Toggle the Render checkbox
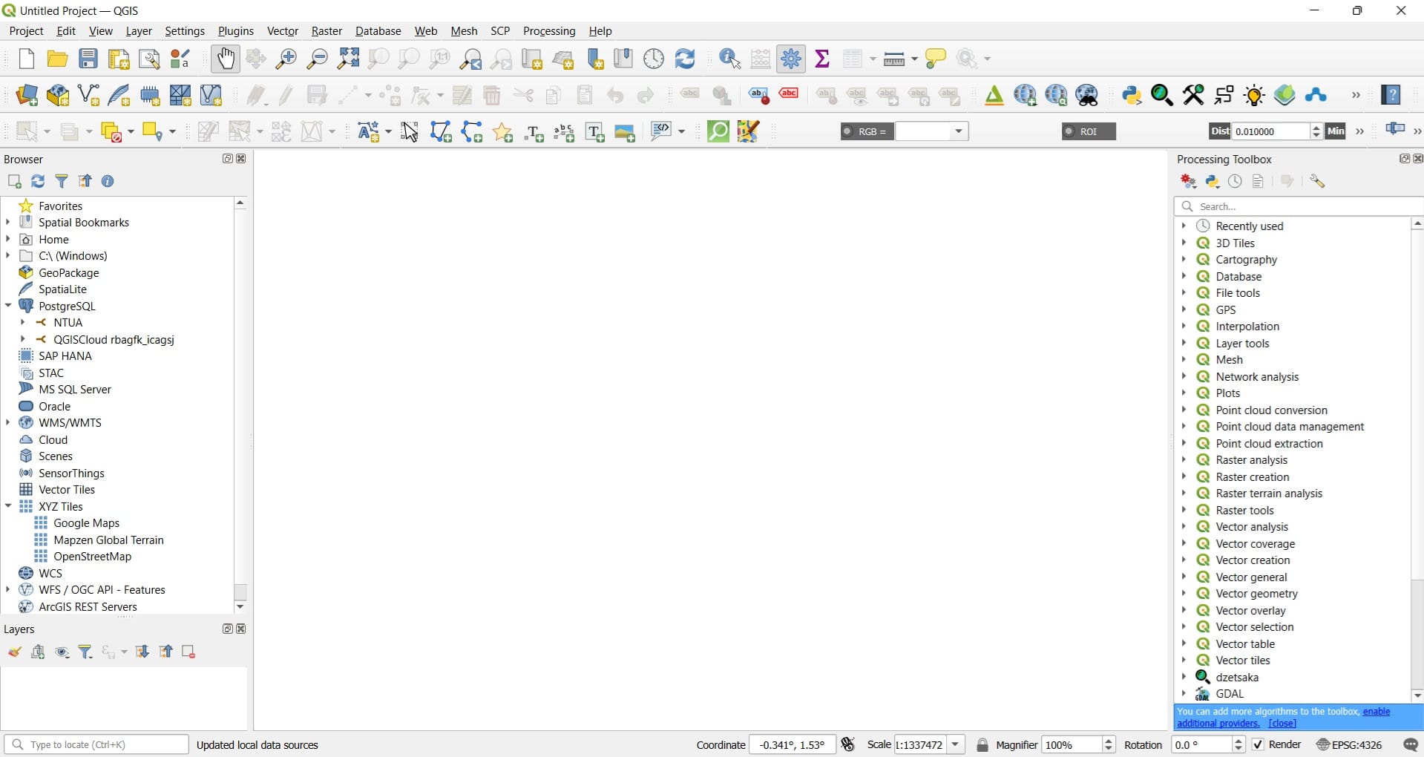The image size is (1424, 757). pyautogui.click(x=1258, y=744)
